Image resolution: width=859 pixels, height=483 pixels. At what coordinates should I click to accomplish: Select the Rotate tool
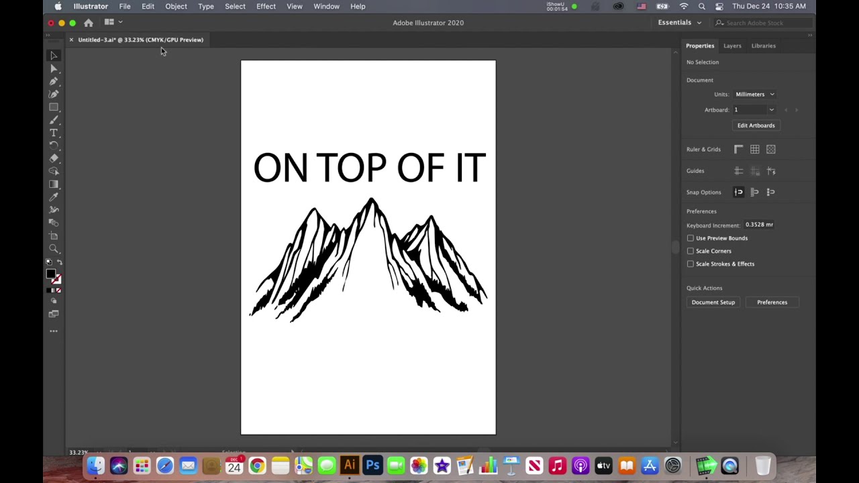[x=54, y=146]
